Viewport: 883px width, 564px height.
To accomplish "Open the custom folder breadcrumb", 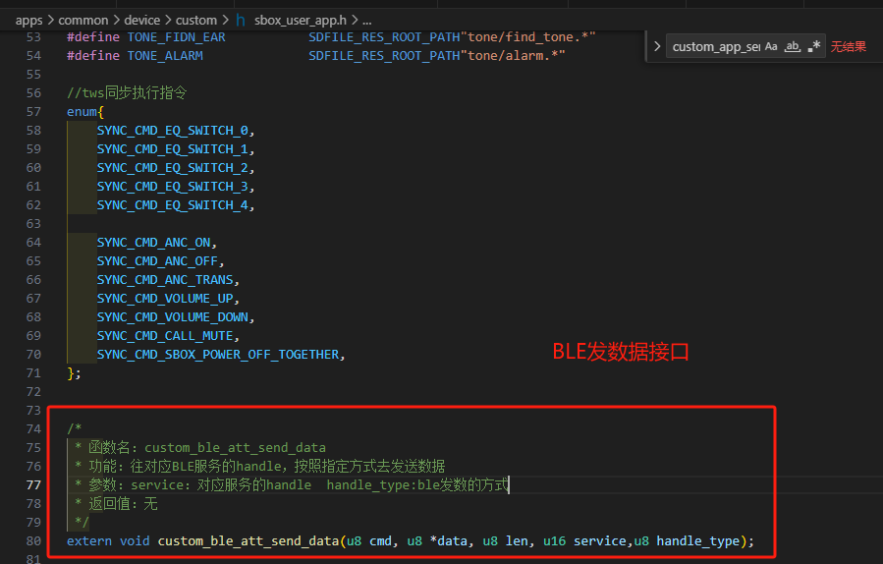I will click(196, 21).
